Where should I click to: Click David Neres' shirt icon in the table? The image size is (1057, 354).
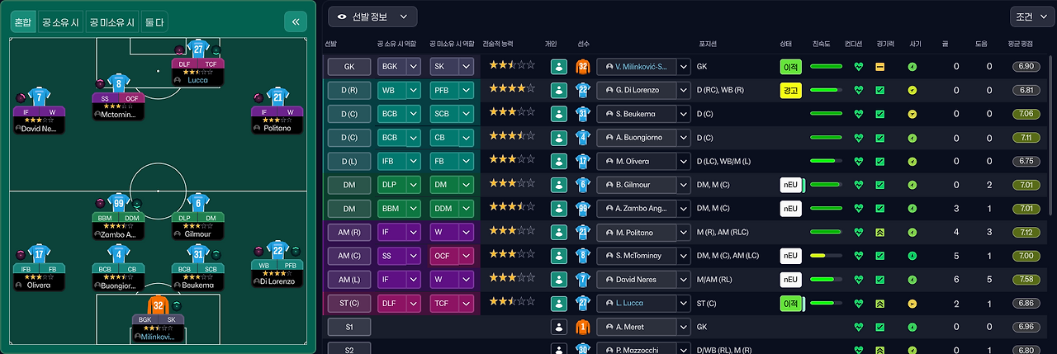[x=583, y=281]
